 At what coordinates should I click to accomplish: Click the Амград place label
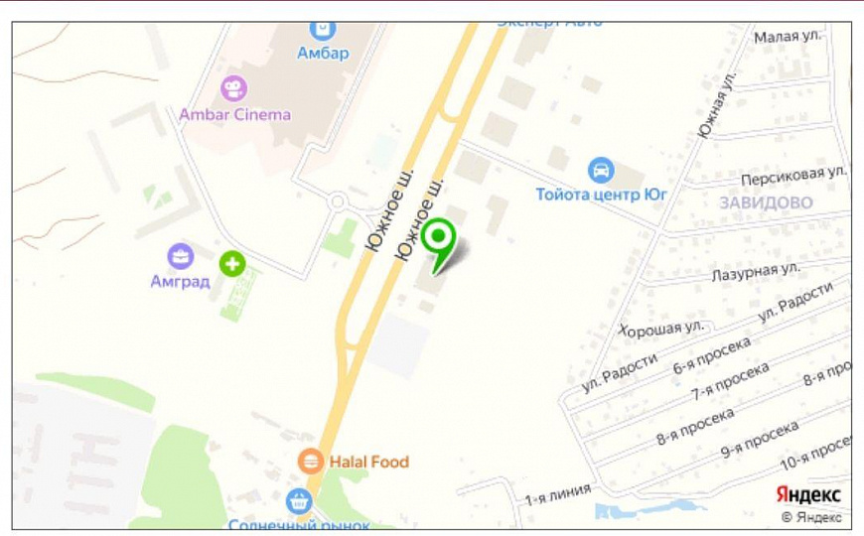point(180,282)
